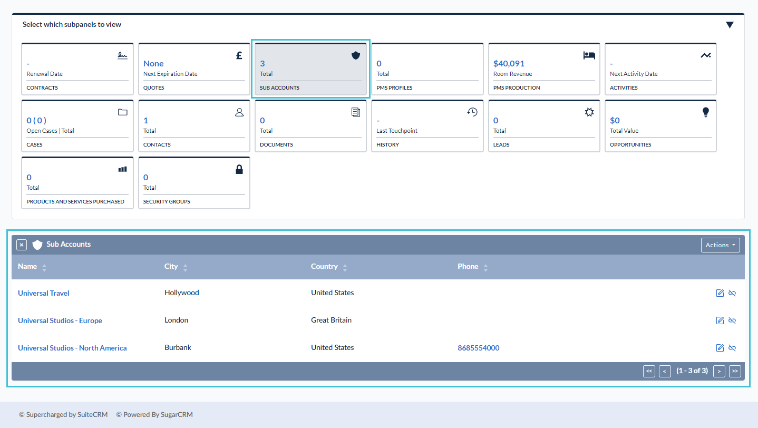Go to previous page of sub accounts
Viewport: 758px width, 428px height.
(x=665, y=371)
